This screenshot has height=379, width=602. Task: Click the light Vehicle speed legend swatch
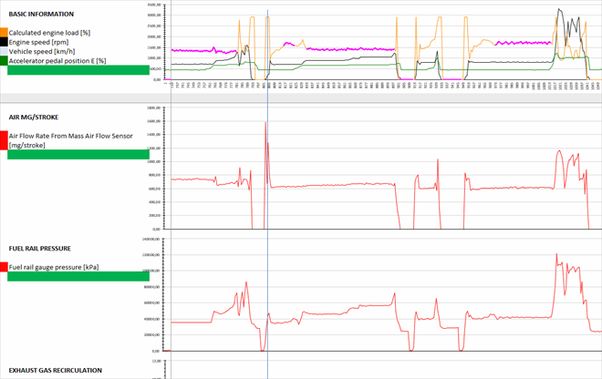click(x=4, y=51)
